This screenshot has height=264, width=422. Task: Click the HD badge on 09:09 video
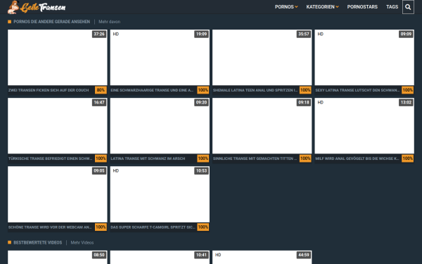click(320, 34)
